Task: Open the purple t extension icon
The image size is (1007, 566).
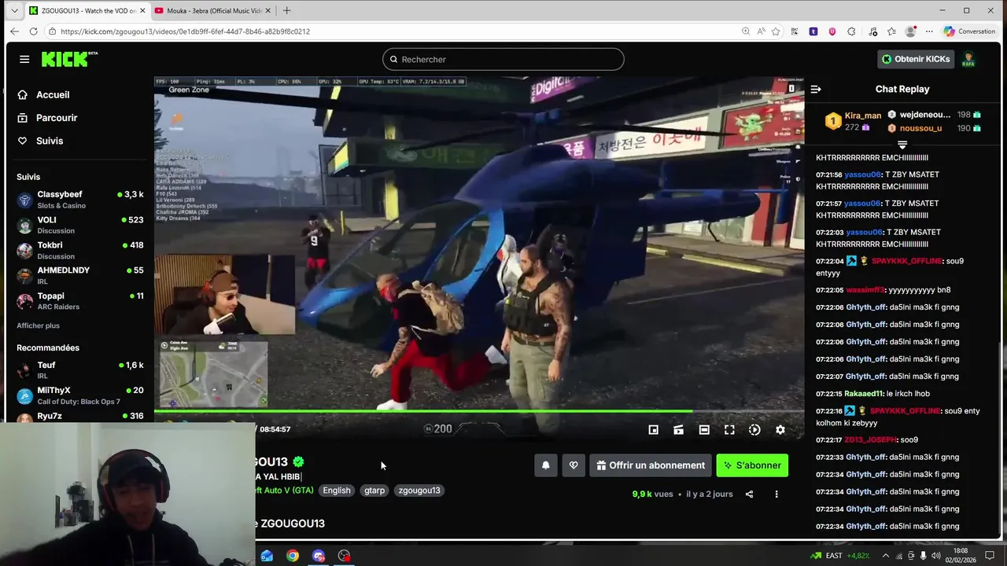Action: 813,31
